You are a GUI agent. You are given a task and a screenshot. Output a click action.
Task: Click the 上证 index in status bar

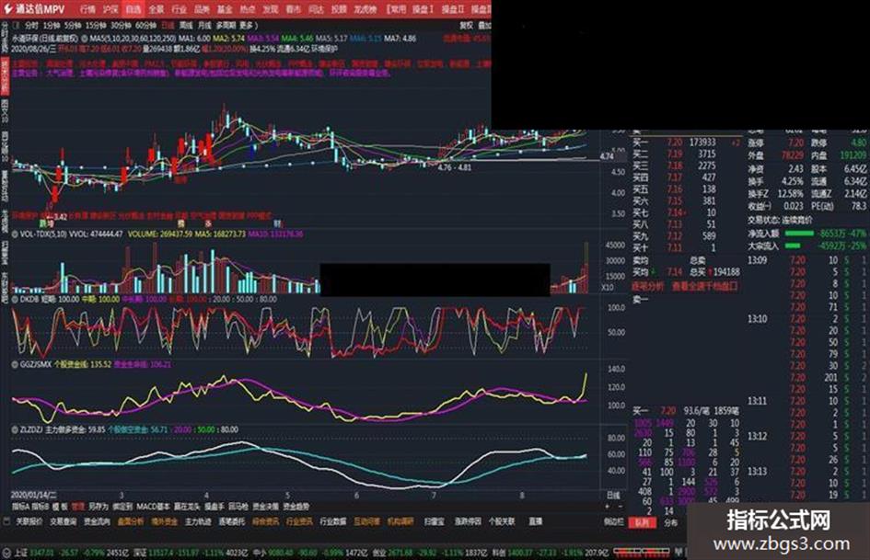click(x=21, y=553)
